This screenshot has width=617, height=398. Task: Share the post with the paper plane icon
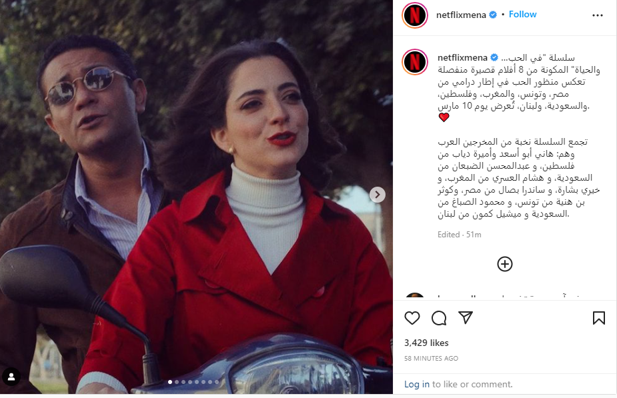[x=466, y=317]
